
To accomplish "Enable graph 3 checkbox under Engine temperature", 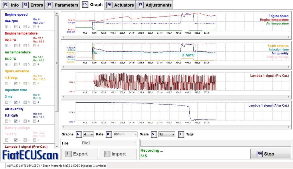I will (25, 46).
